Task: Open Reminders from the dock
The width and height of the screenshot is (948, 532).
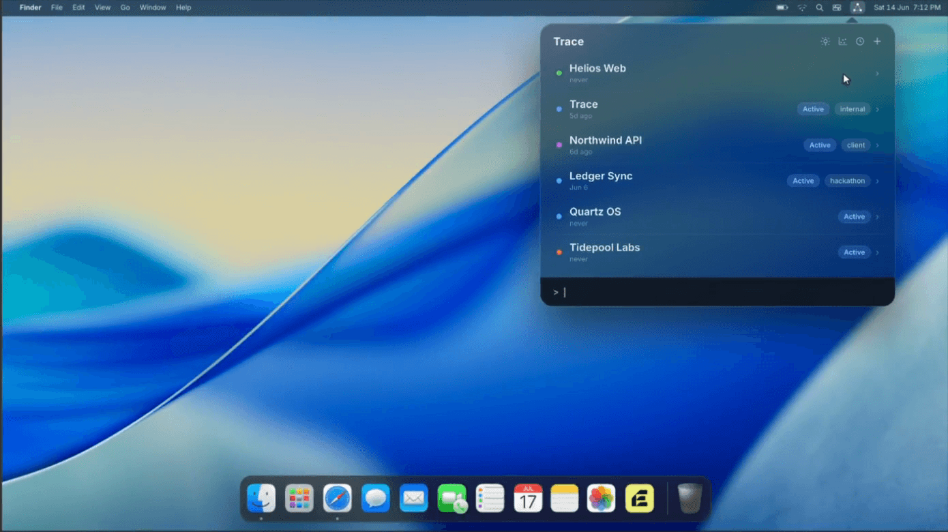Action: point(490,499)
